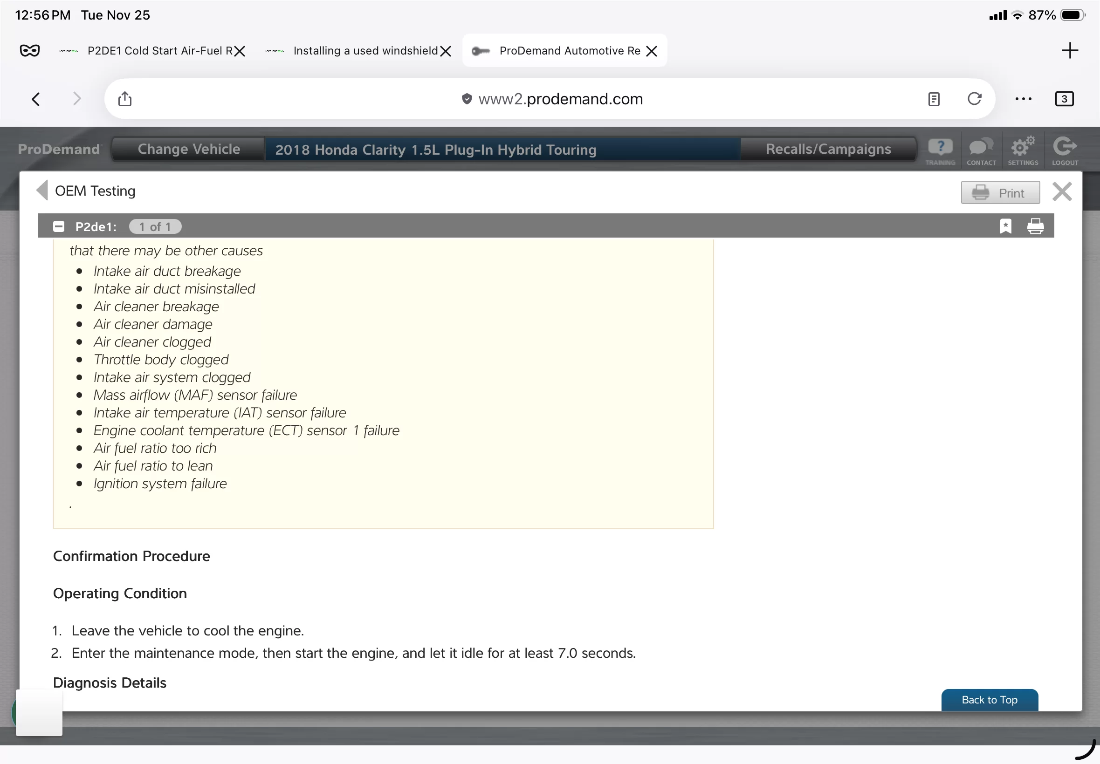Click printer icon in P2de1 header bar
1100x764 pixels.
[1035, 226]
